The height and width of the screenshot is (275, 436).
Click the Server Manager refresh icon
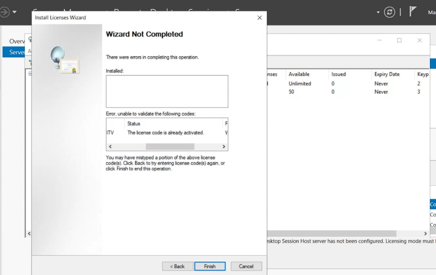[x=390, y=12]
